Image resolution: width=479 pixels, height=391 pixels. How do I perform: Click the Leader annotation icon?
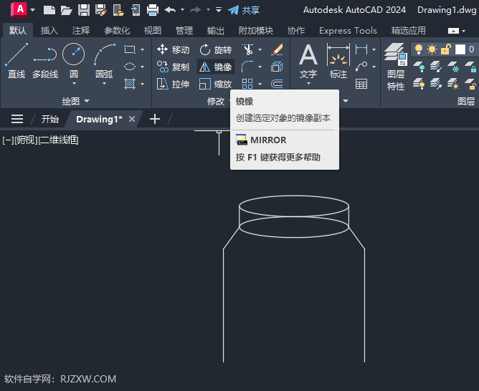point(361,66)
